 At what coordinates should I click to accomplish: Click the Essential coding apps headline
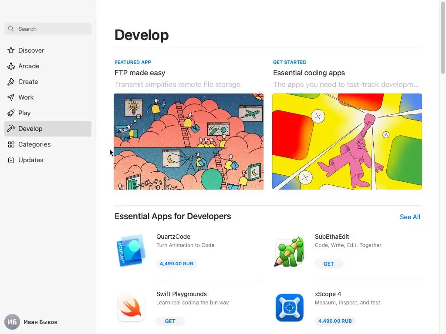(309, 73)
